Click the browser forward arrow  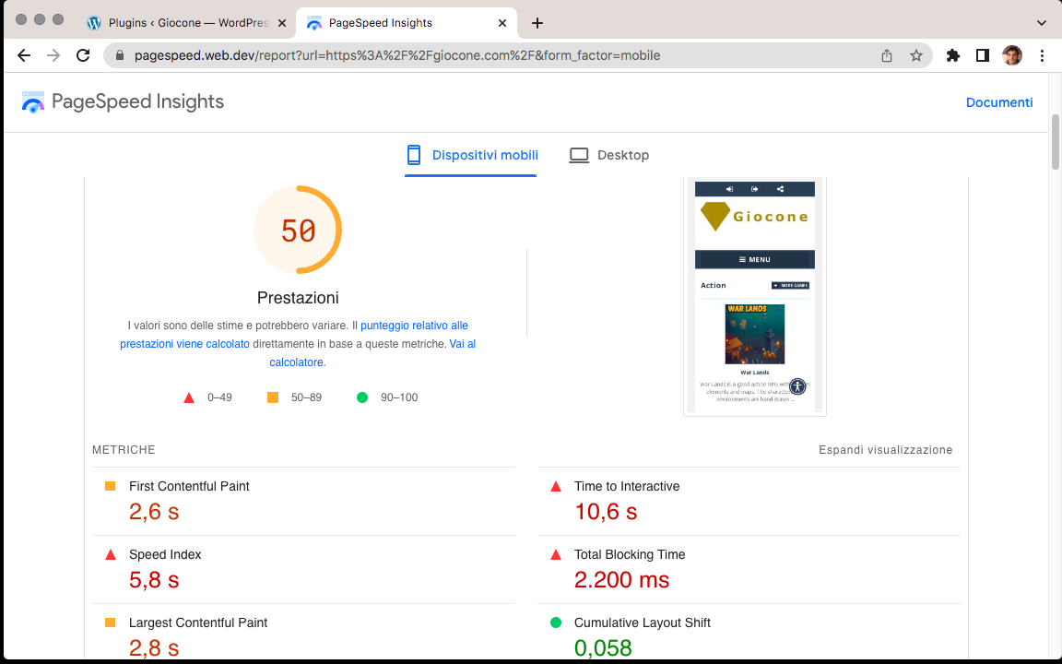point(53,55)
